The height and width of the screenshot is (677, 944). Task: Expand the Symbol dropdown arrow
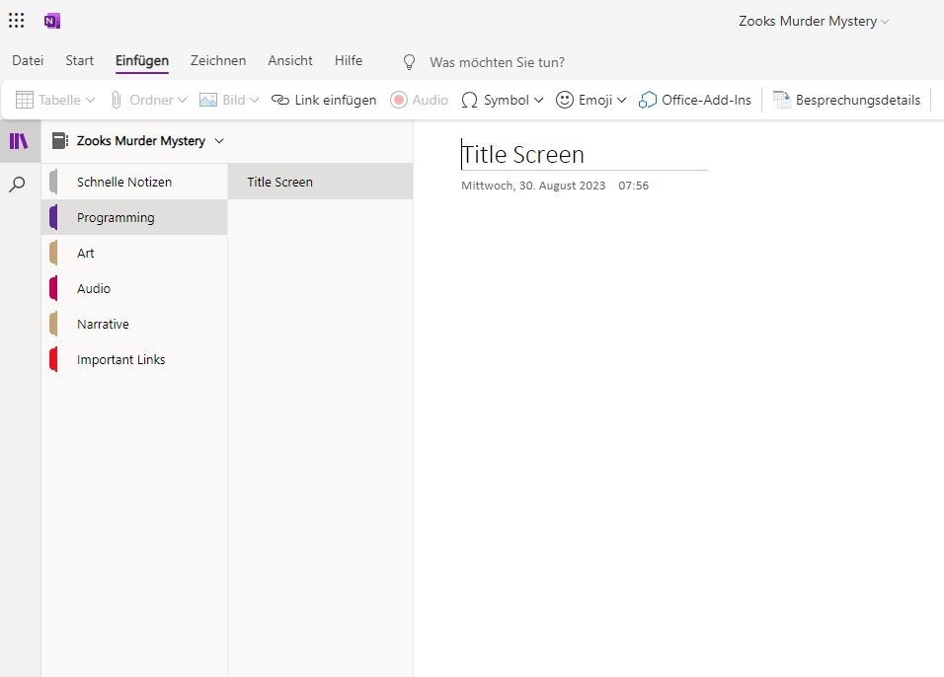(x=538, y=100)
